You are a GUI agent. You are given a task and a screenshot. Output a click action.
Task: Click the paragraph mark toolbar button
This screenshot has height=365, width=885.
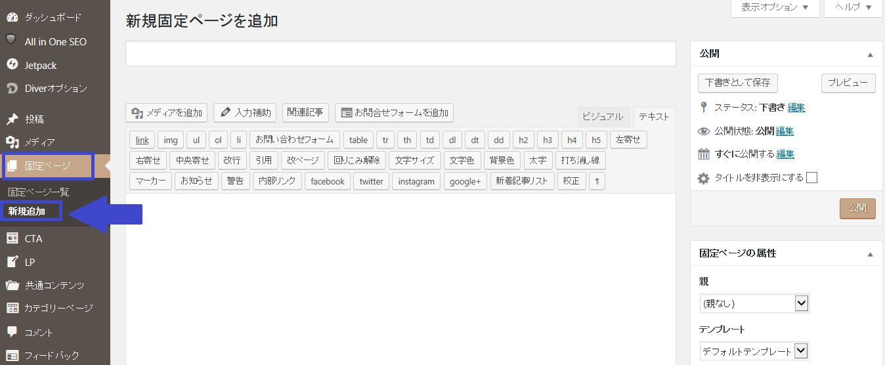(597, 181)
